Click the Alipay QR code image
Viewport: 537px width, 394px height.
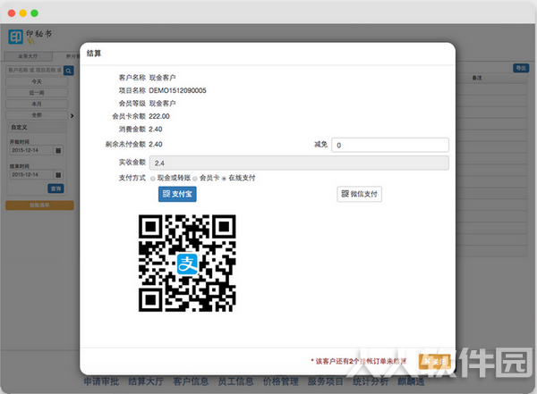coord(187,263)
